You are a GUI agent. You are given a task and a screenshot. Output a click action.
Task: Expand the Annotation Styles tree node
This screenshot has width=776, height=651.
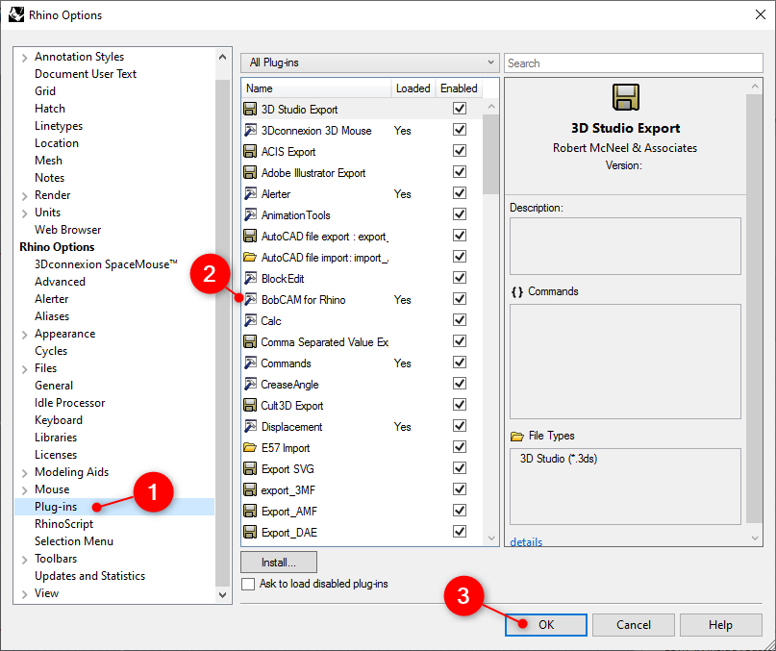click(24, 58)
